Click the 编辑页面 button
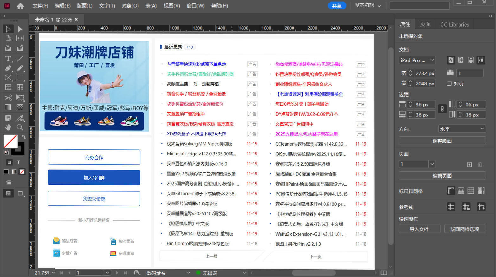 tap(442, 175)
